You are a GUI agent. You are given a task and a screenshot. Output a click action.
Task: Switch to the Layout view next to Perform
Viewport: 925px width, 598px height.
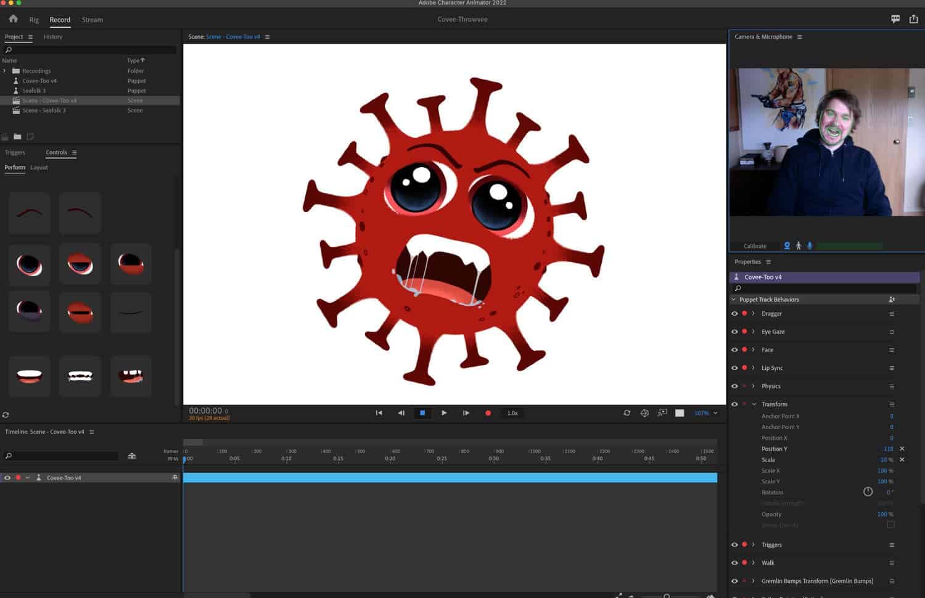coord(39,167)
